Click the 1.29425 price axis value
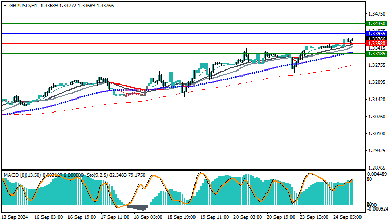389x223 pixels. click(x=377, y=151)
